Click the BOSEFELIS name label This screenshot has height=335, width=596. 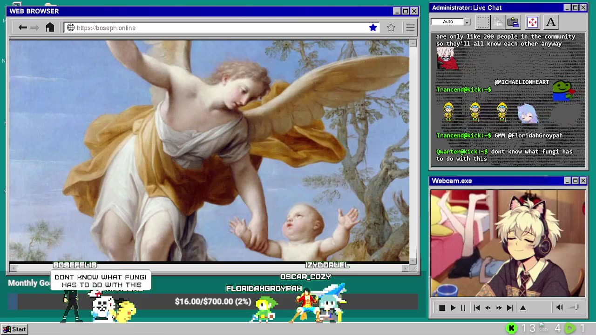click(75, 265)
